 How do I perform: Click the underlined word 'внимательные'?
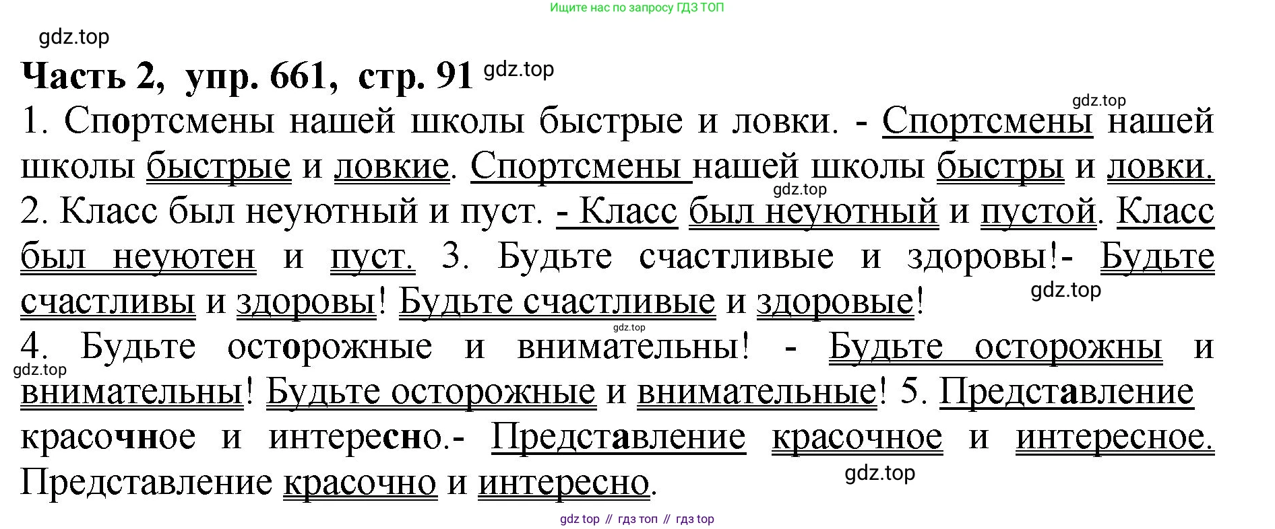757,392
